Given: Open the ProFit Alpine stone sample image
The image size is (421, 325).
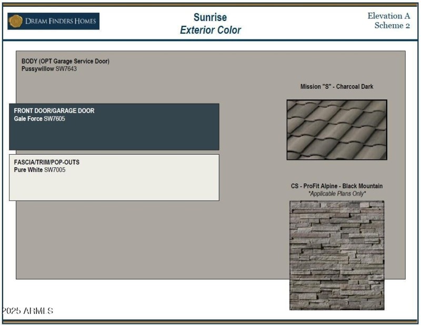Looking at the screenshot, I should coord(337,255).
